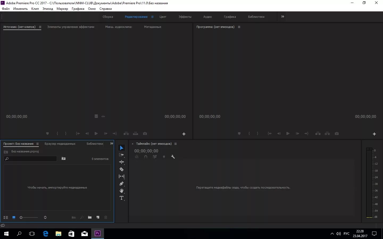Click Insert button in Source monitor
This screenshot has height=239, width=383.
click(x=126, y=134)
